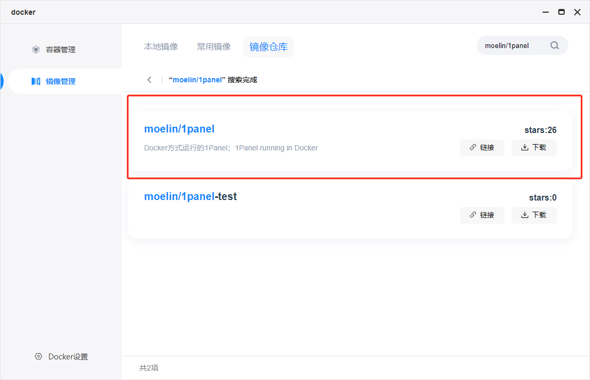Maximize the docker window
Screen dimensions: 590x380
point(562,12)
